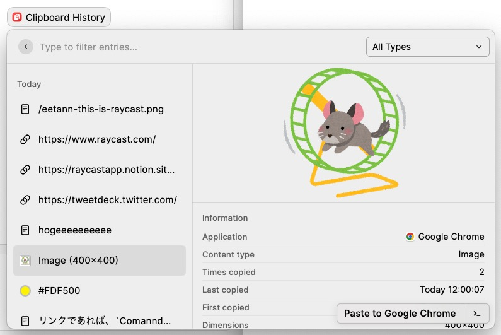Click the Paste to Google Chrome button

point(400,314)
